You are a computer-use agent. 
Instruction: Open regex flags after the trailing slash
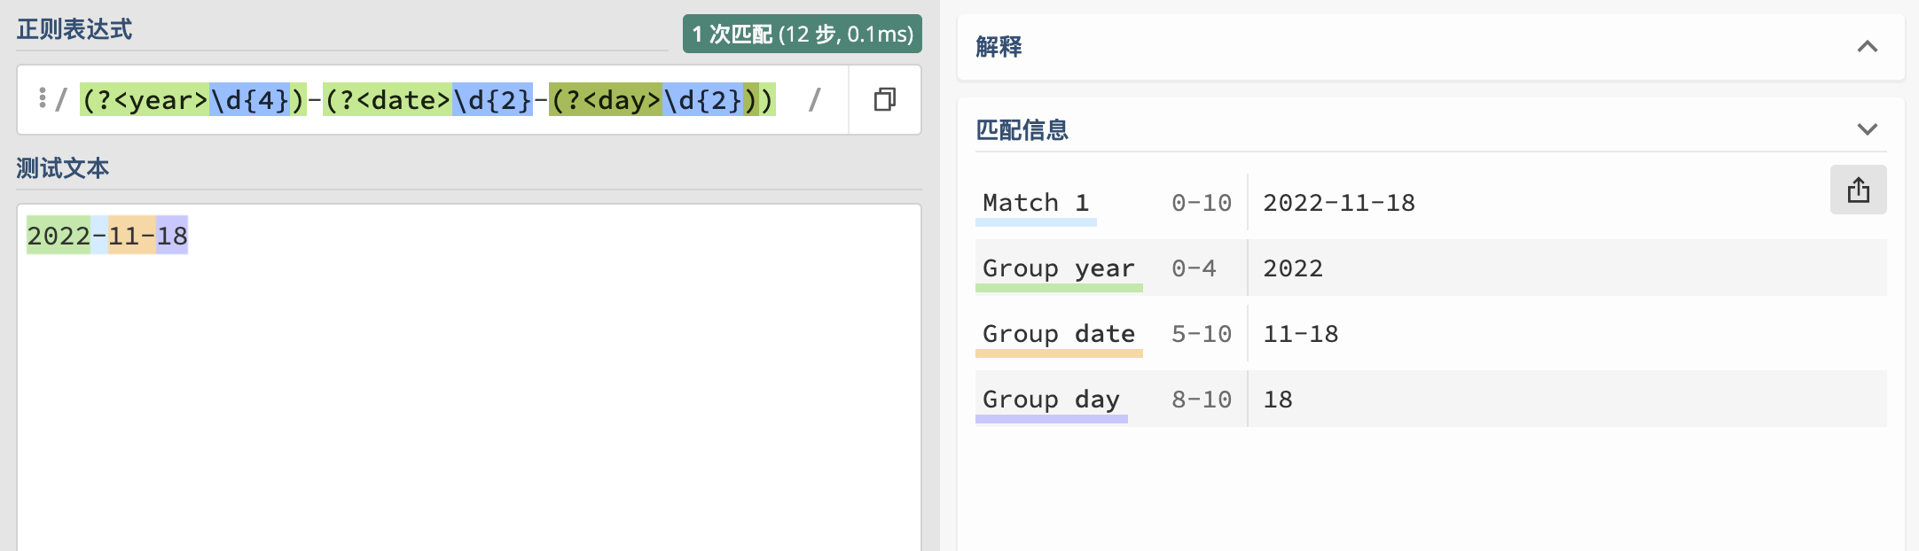click(814, 99)
